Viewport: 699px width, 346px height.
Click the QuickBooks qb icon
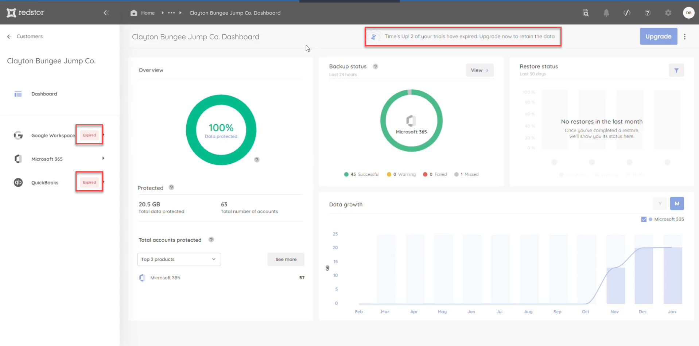18,182
